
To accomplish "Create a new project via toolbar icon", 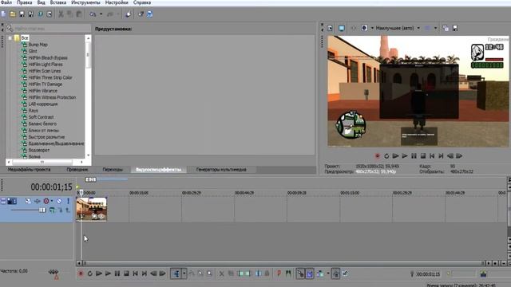I will [3, 14].
